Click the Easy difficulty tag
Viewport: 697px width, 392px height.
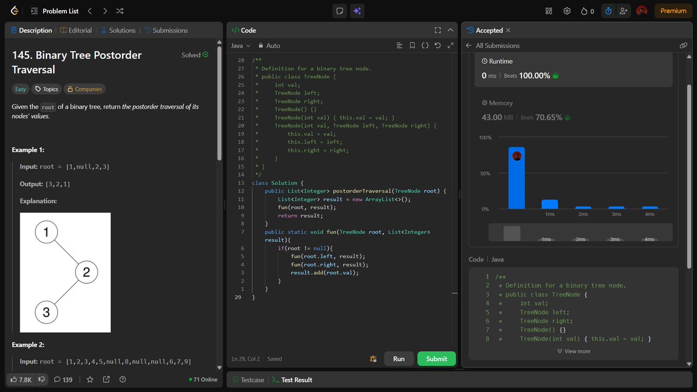point(20,89)
